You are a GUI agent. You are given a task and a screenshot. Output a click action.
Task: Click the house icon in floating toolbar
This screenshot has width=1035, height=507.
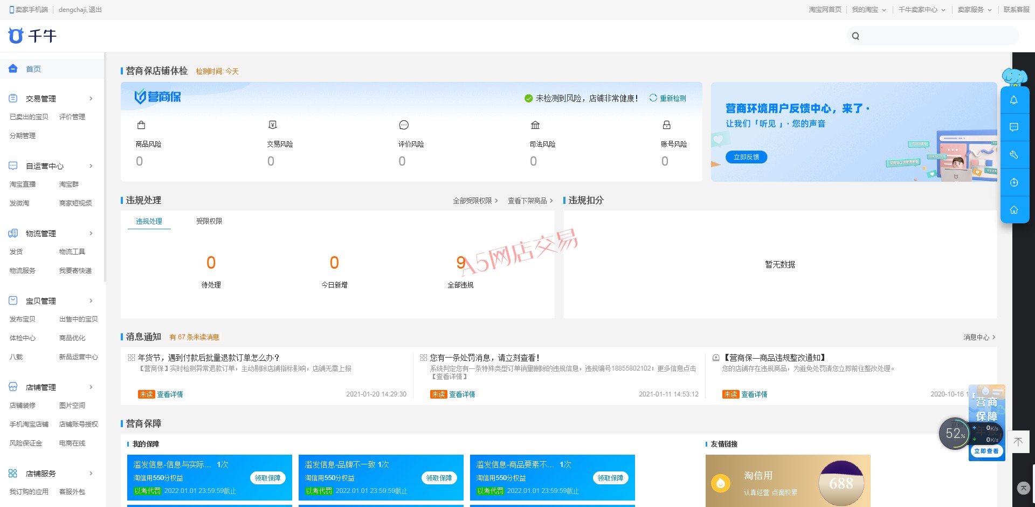coord(1014,210)
